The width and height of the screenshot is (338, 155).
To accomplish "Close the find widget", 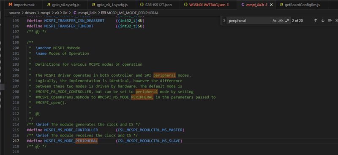I will click(x=336, y=21).
